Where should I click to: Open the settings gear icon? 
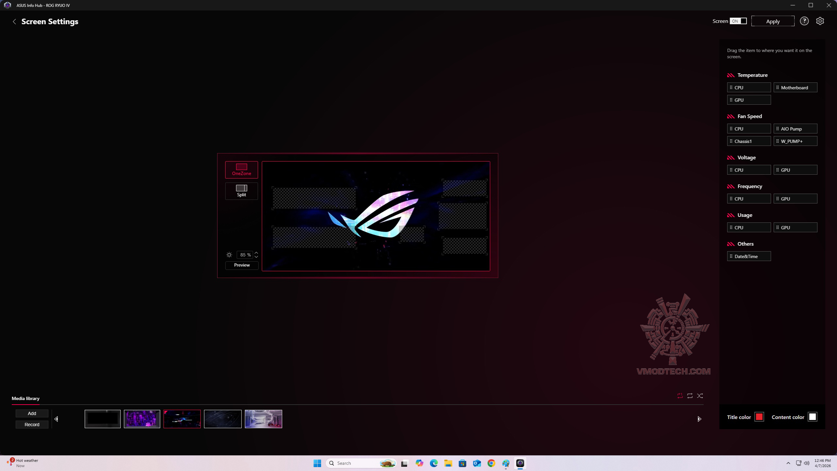pyautogui.click(x=820, y=21)
